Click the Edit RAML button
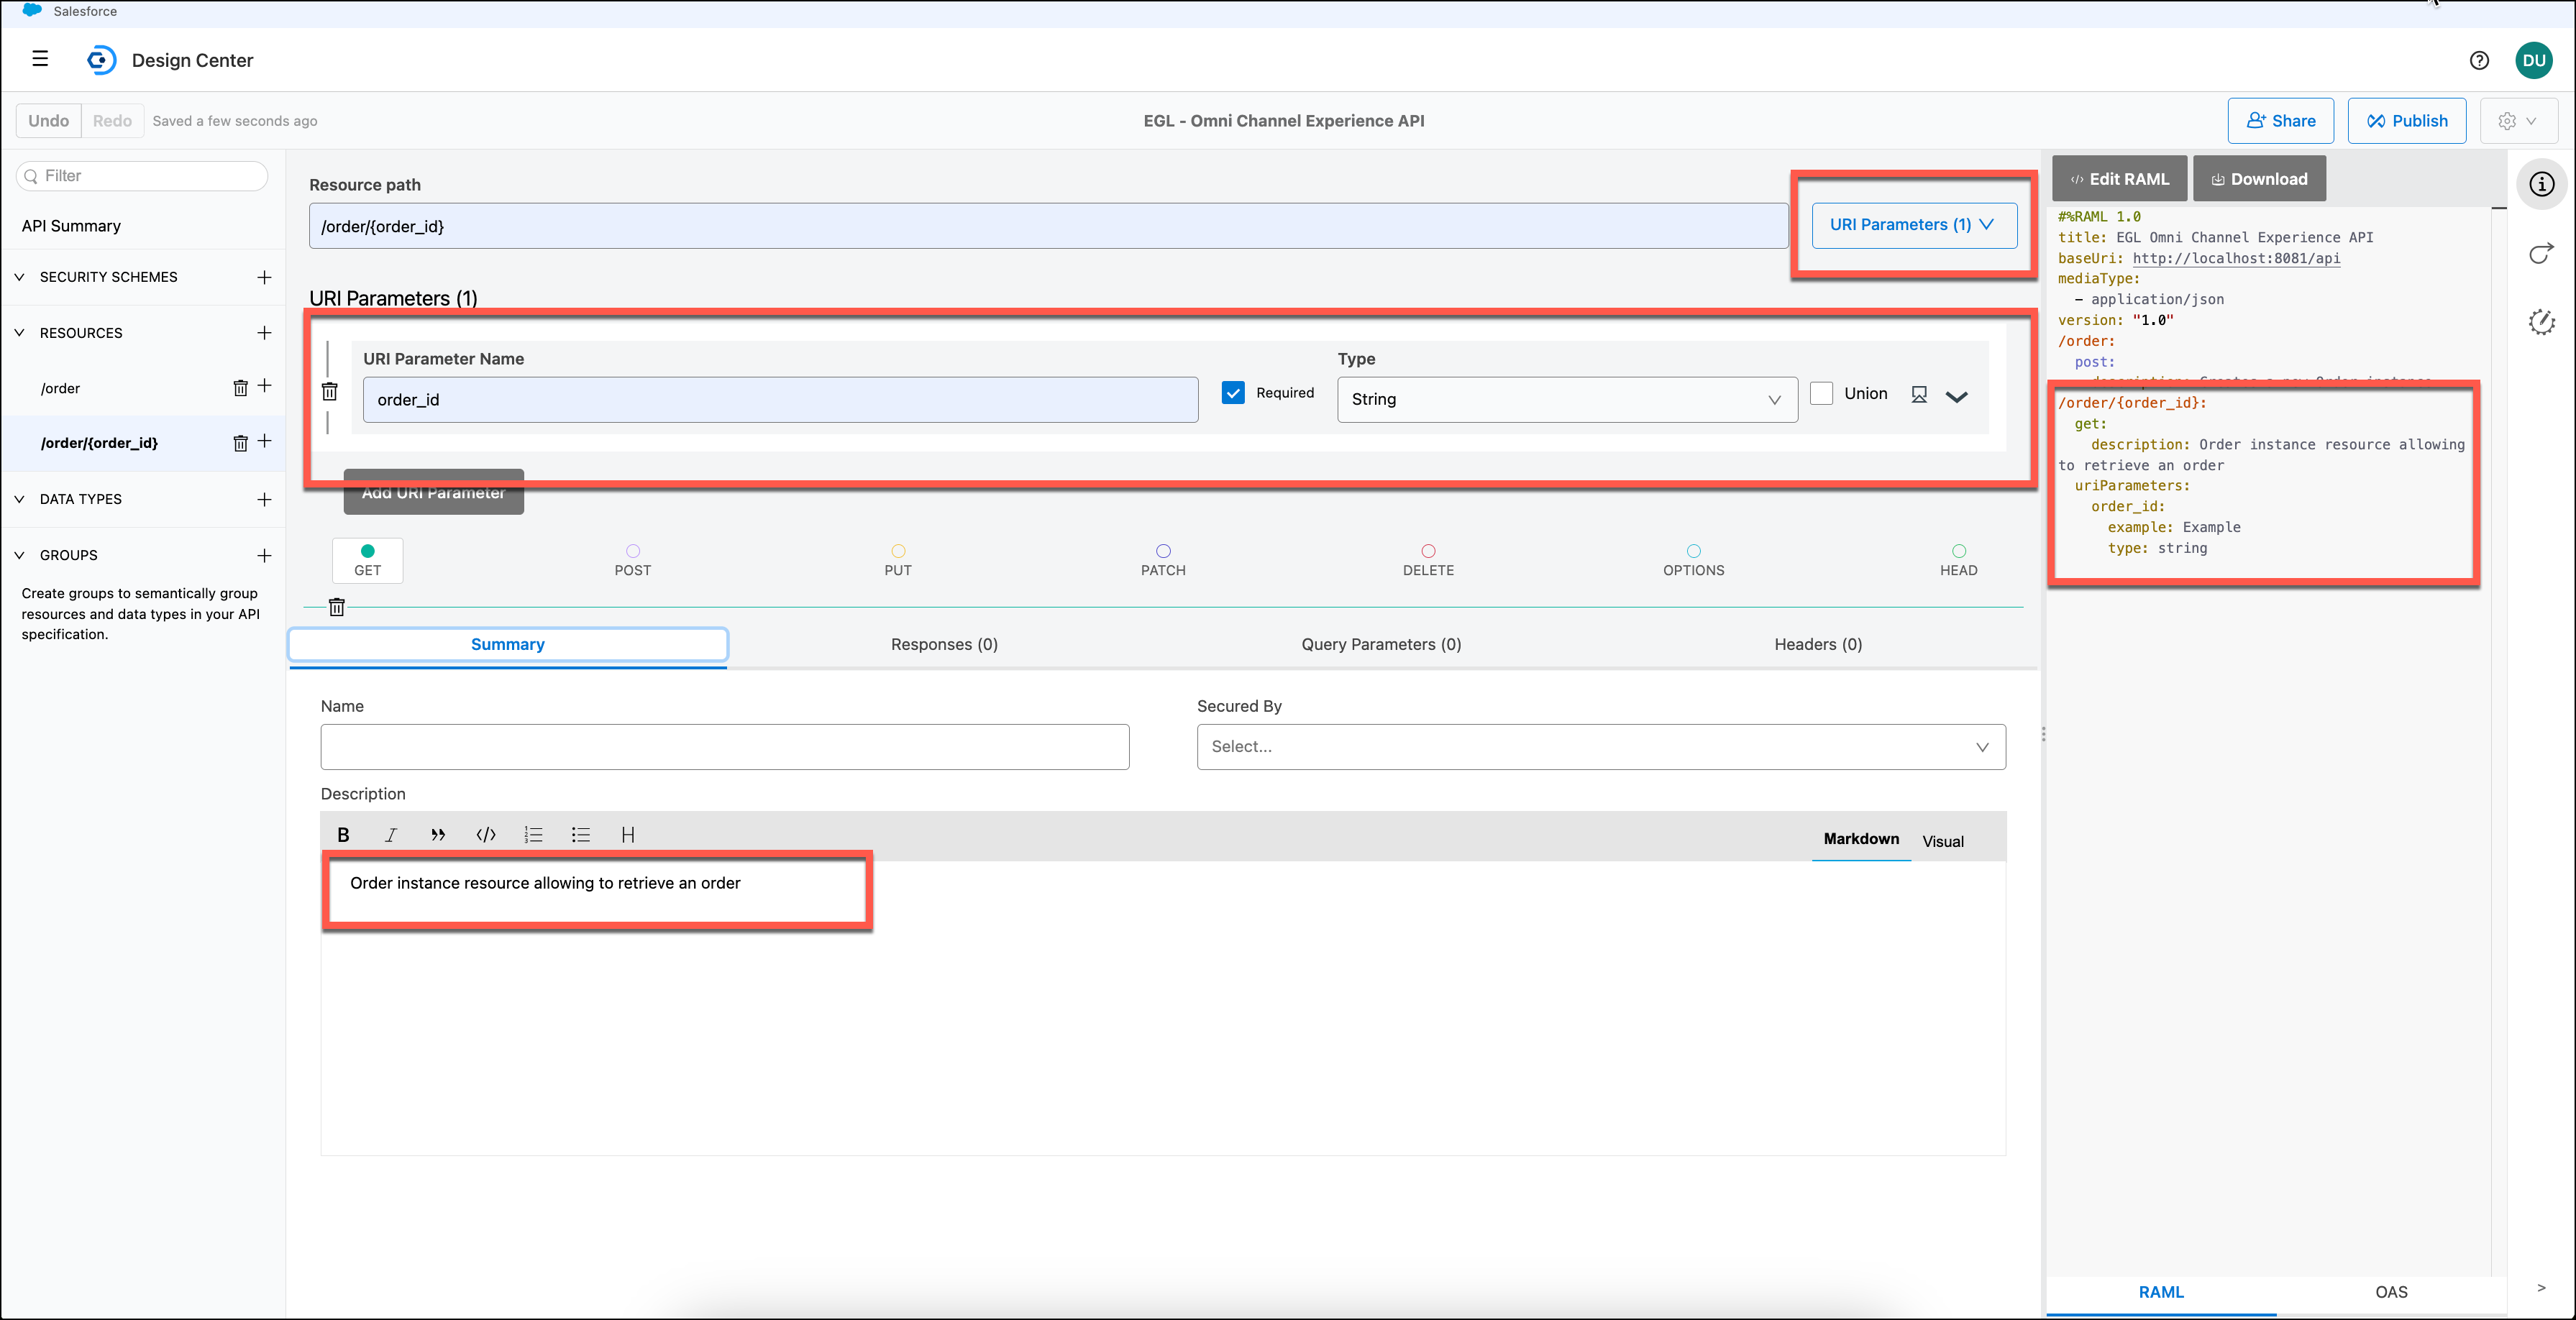Viewport: 2576px width, 1320px height. pyautogui.click(x=2119, y=179)
